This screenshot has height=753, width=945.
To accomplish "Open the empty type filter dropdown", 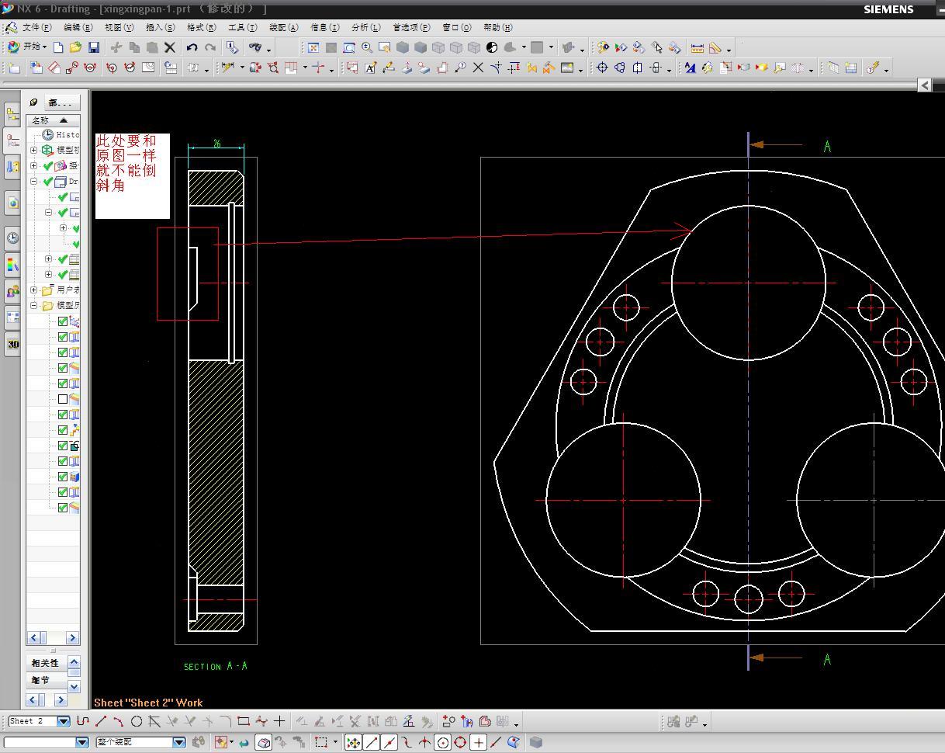I will (x=81, y=742).
